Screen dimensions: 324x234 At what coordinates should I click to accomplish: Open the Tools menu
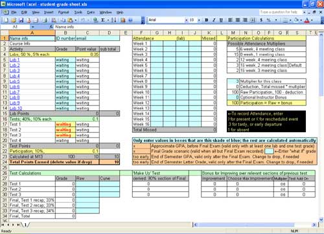(x=78, y=12)
